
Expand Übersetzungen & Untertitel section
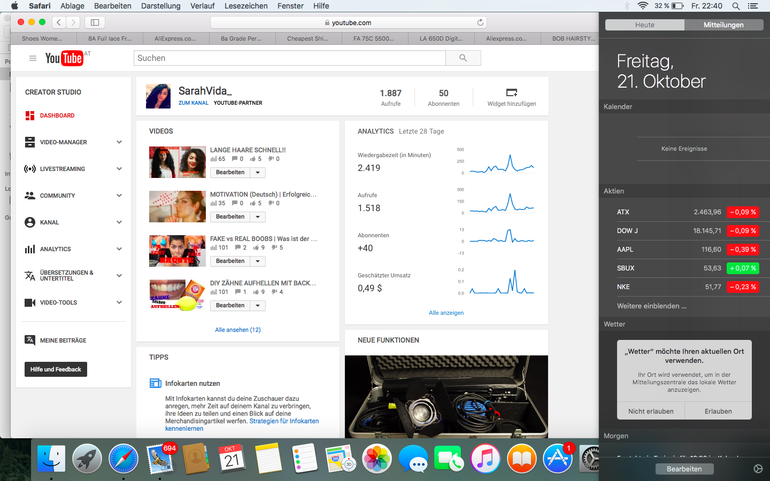119,276
